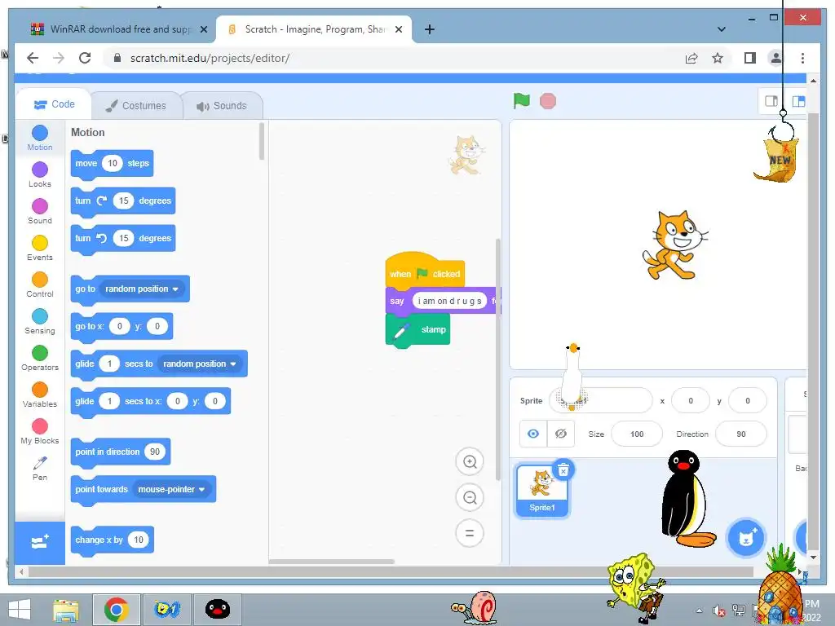Open mouse-pointer dropdown in point towards block

click(171, 489)
